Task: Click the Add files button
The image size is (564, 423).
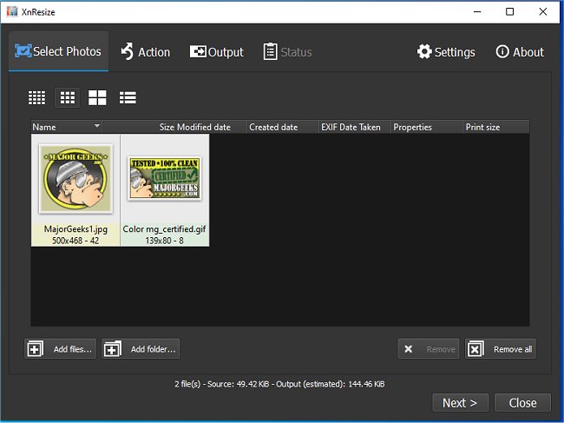Action: 61,349
